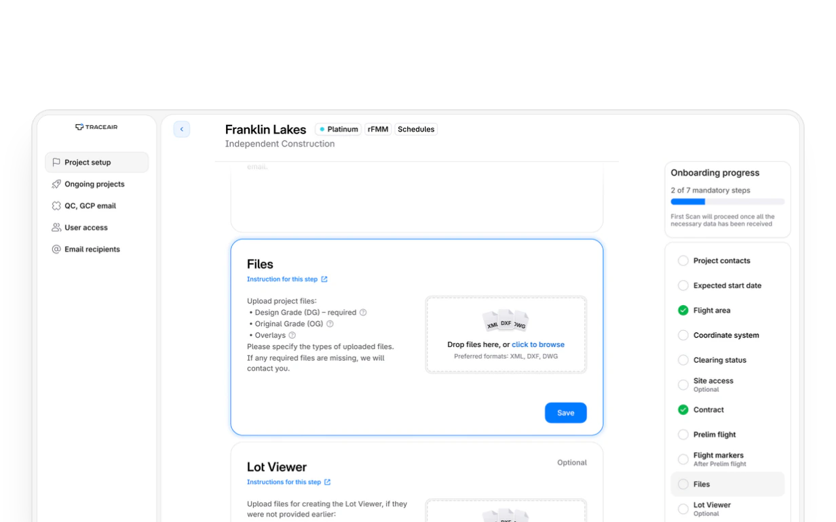Click the Coordinate system step circle
The height and width of the screenshot is (522, 836).
click(x=683, y=336)
